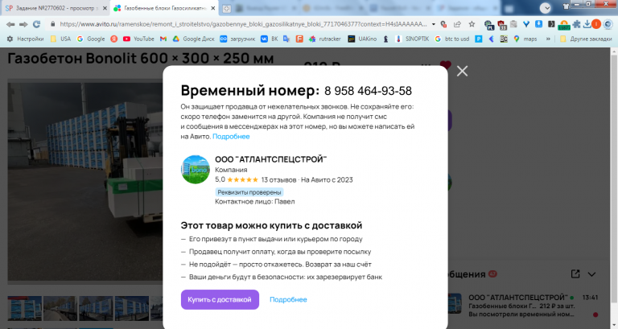Viewport: 618px width, 329px height.
Task: Click the Реквизиты проверены badge
Action: click(x=249, y=192)
